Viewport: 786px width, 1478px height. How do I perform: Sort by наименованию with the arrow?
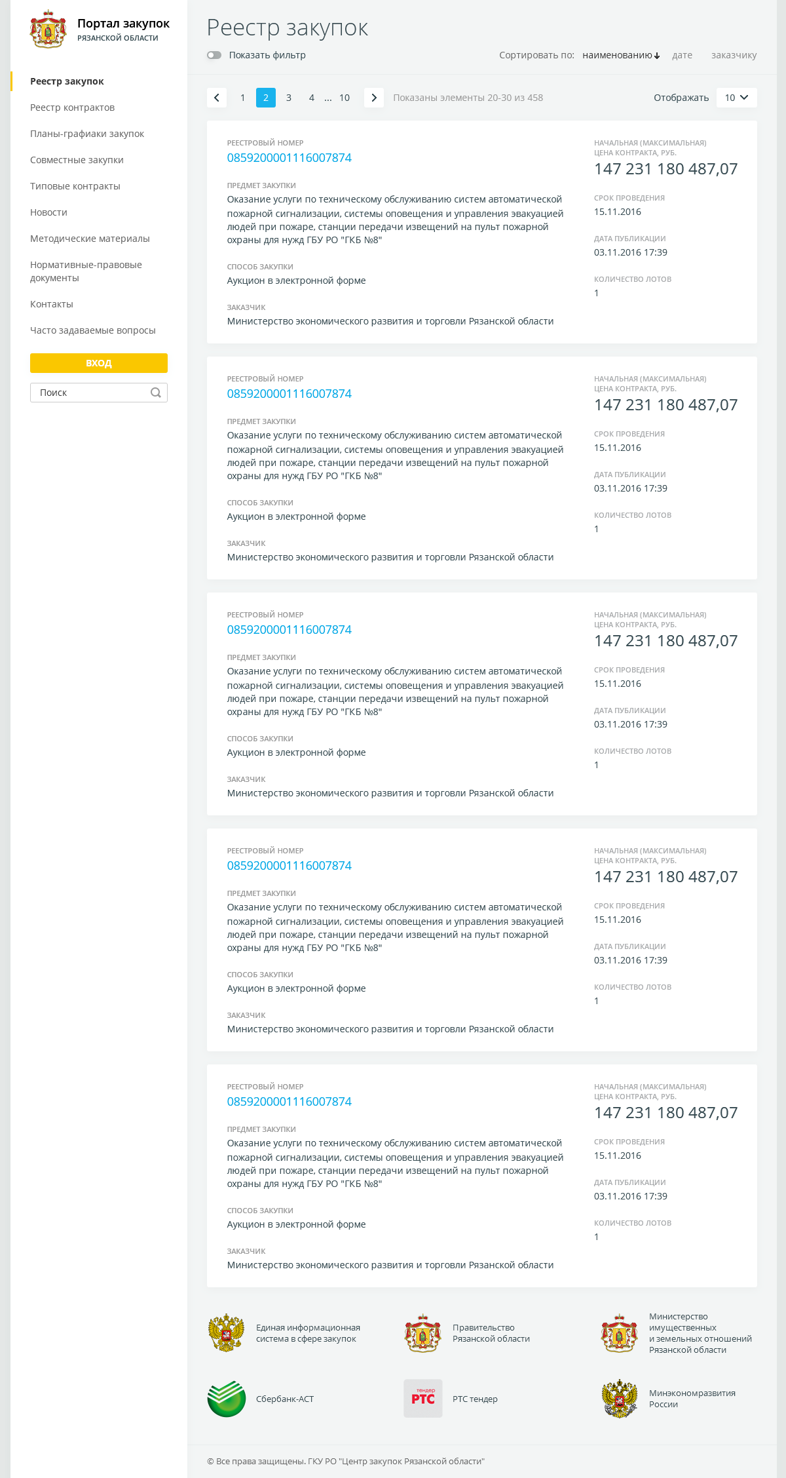[621, 55]
